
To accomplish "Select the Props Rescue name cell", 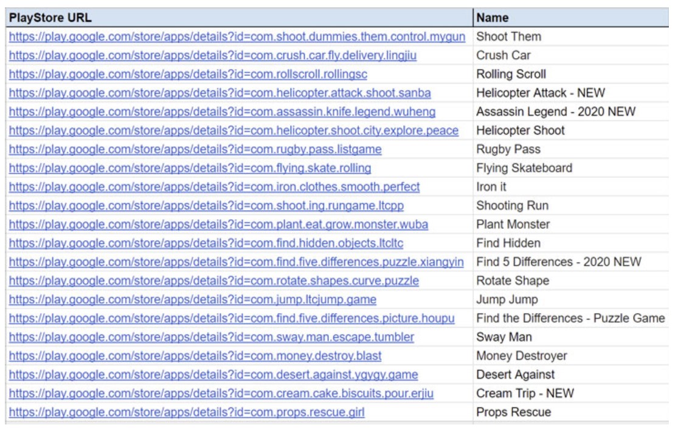I will point(571,412).
